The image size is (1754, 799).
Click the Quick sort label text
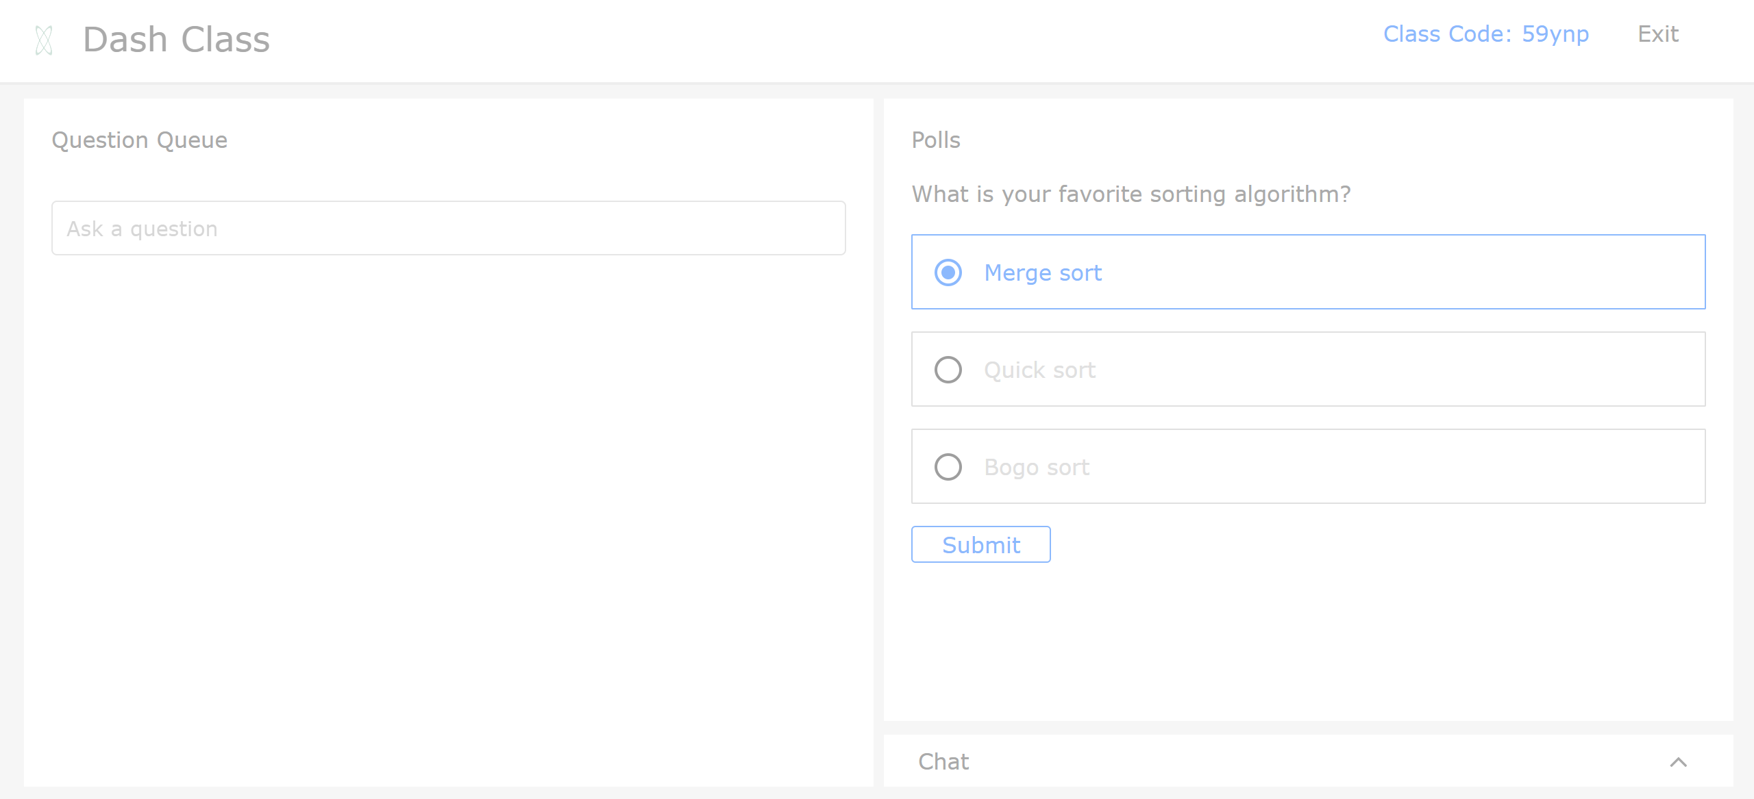pyautogui.click(x=1039, y=370)
